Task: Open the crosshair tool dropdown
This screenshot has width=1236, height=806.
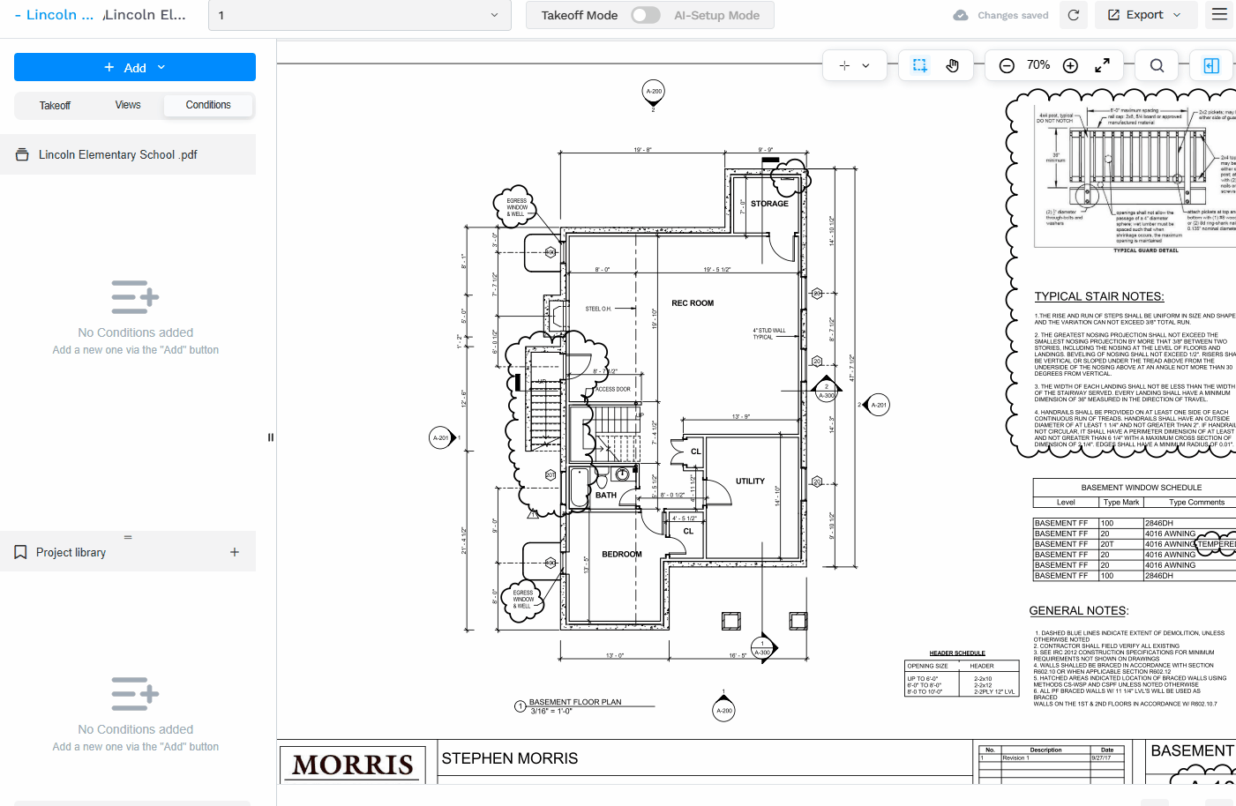Action: click(x=854, y=65)
